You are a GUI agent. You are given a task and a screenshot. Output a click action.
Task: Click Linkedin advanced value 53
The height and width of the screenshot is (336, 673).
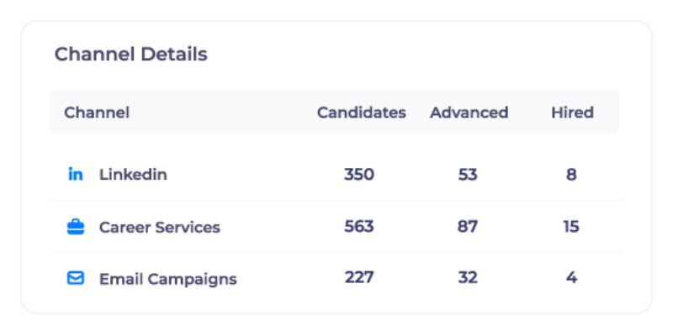click(468, 175)
